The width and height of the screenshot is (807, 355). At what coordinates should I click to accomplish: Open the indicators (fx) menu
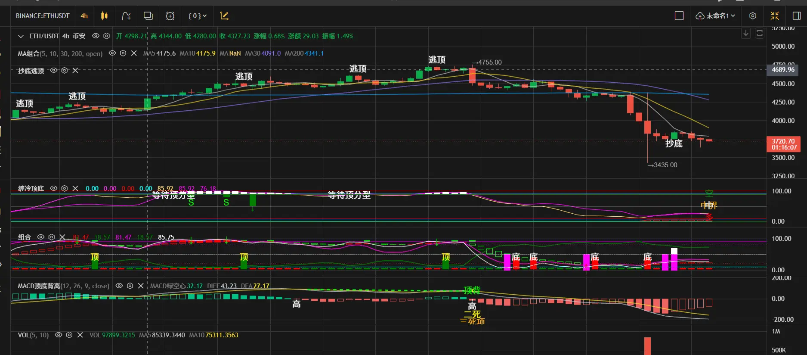(126, 16)
